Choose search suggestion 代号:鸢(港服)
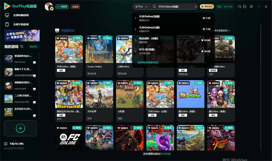The image size is (272, 161). pos(173,51)
